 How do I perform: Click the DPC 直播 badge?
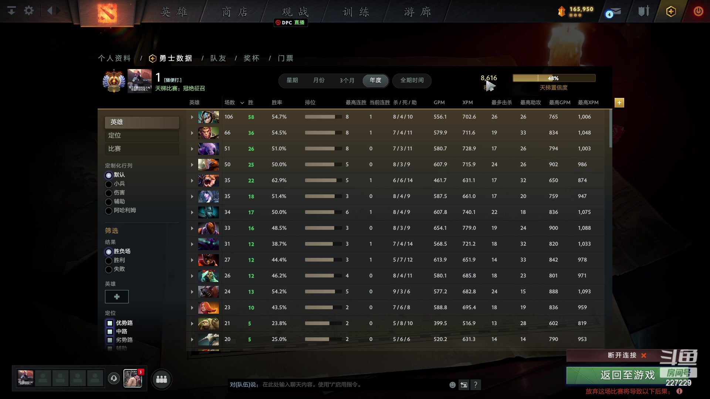pyautogui.click(x=291, y=23)
